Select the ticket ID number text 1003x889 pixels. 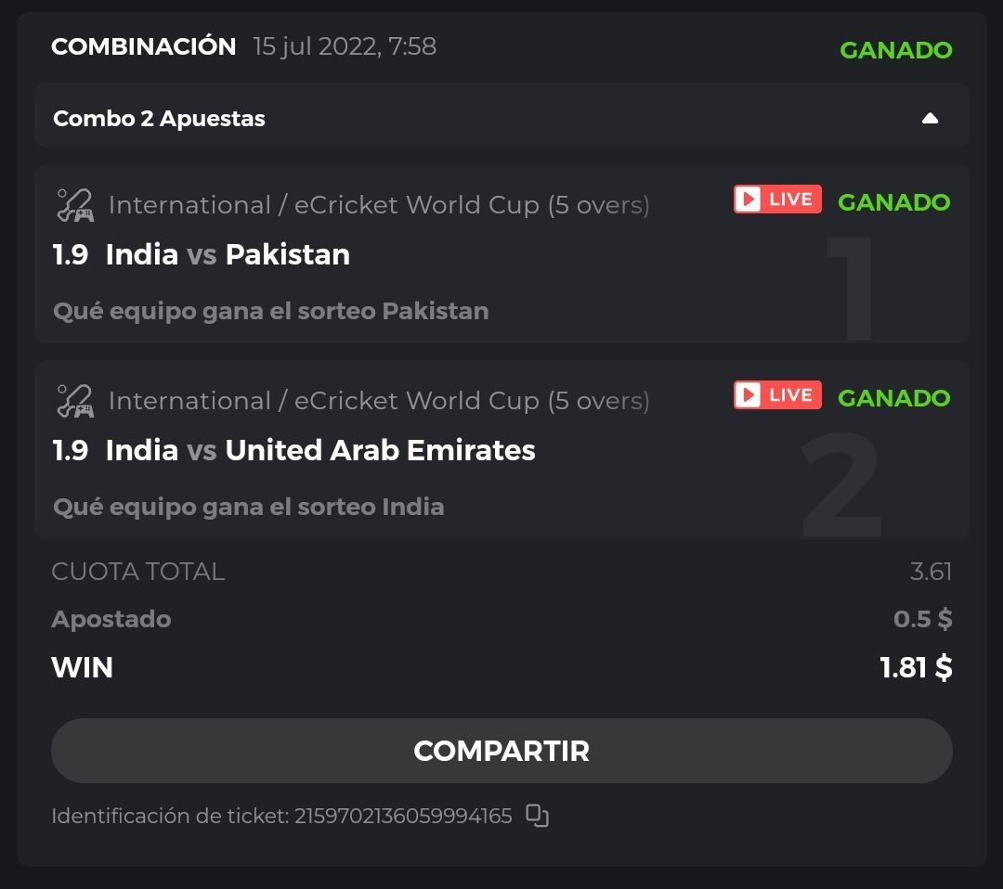(403, 817)
